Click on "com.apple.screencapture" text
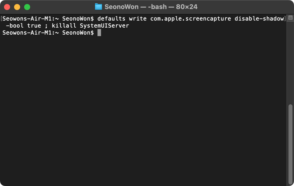This screenshot has height=186, width=294. pyautogui.click(x=191, y=19)
